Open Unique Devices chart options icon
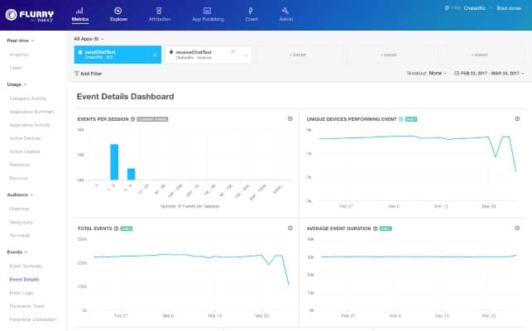Viewport: 532px width, 331px height. tap(517, 119)
